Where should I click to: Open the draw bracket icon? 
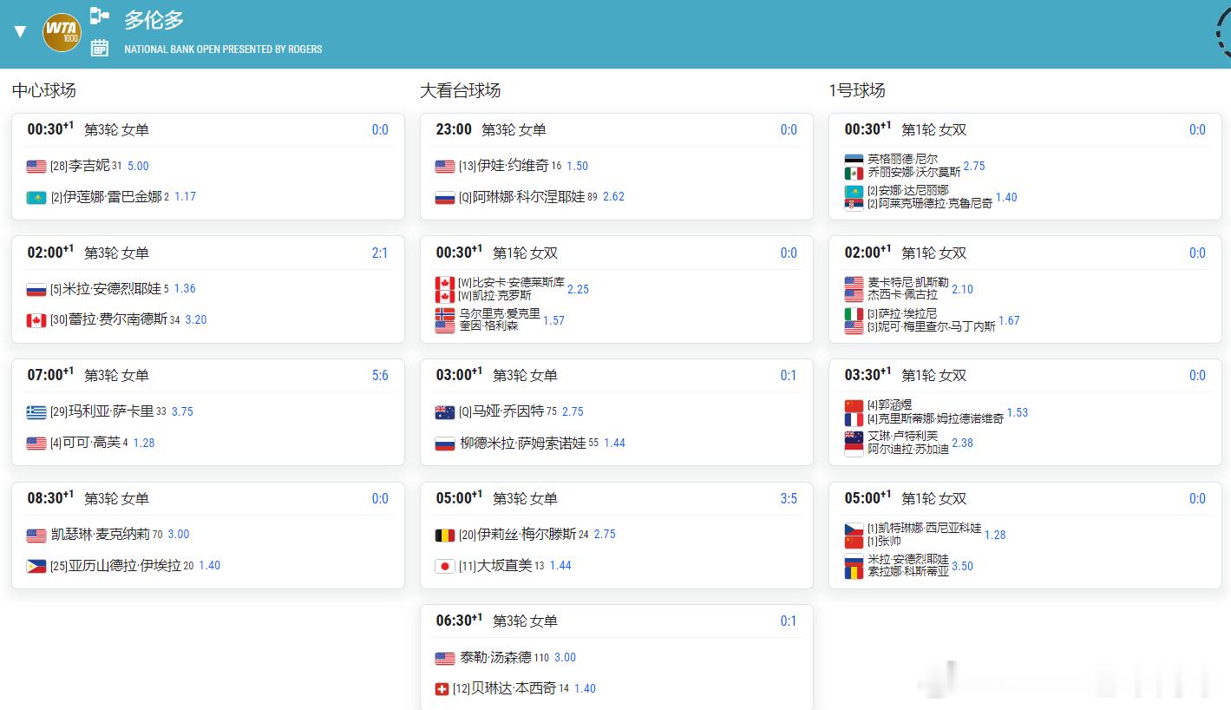pos(100,15)
